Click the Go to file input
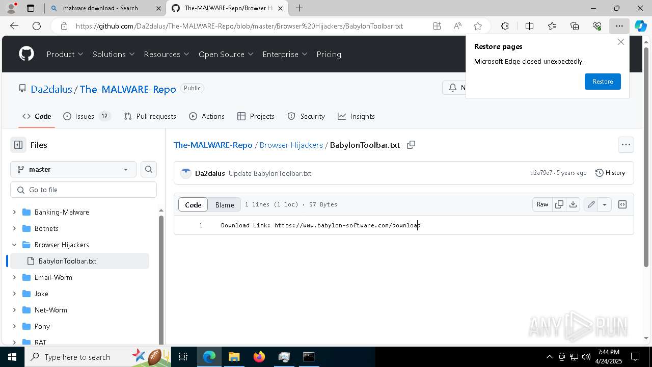Viewport: 652px width, 367px height. tap(84, 190)
